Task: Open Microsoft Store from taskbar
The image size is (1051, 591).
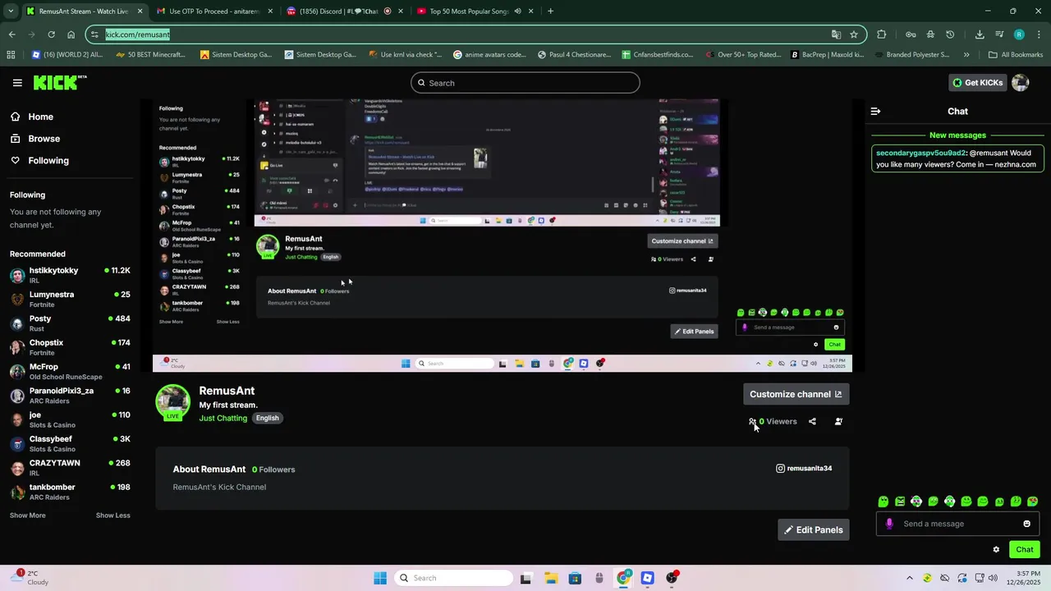Action: 575,578
